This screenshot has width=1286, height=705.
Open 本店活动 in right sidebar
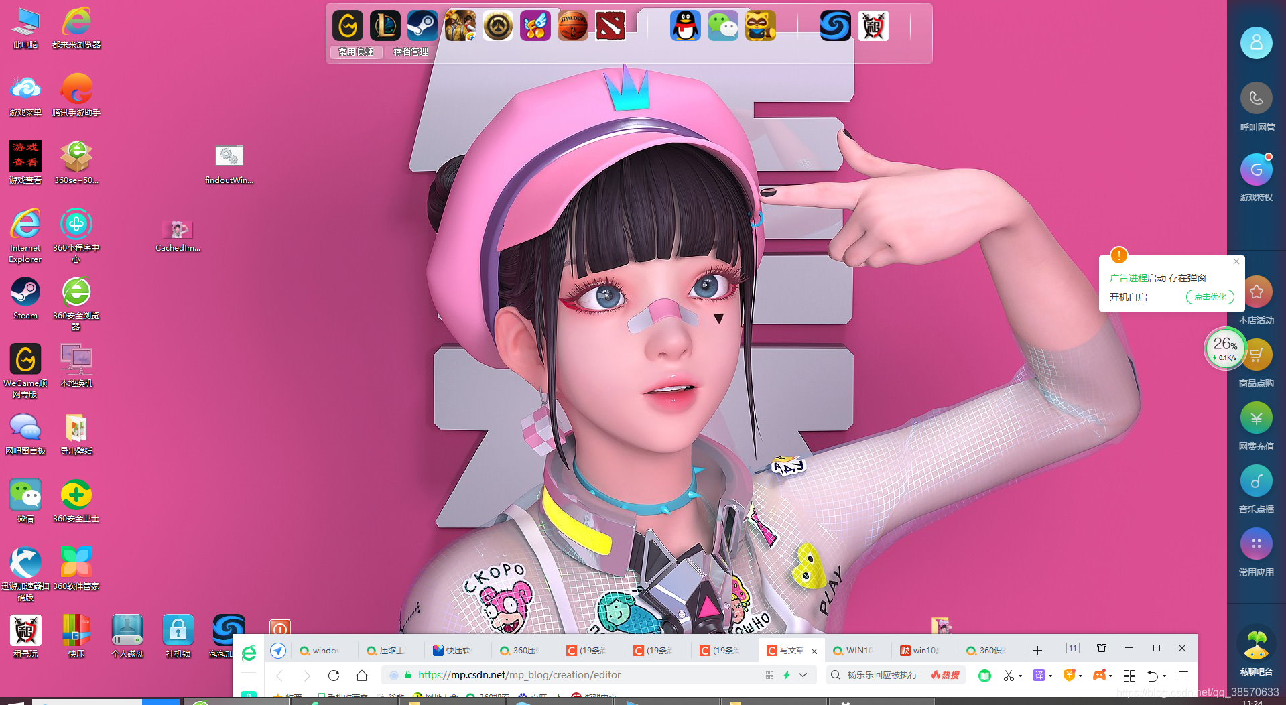pyautogui.click(x=1257, y=300)
